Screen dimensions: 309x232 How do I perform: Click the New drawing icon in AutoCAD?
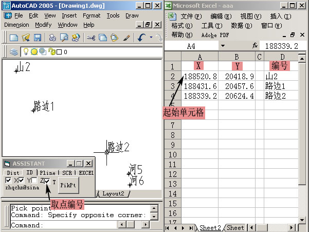click(x=14, y=38)
